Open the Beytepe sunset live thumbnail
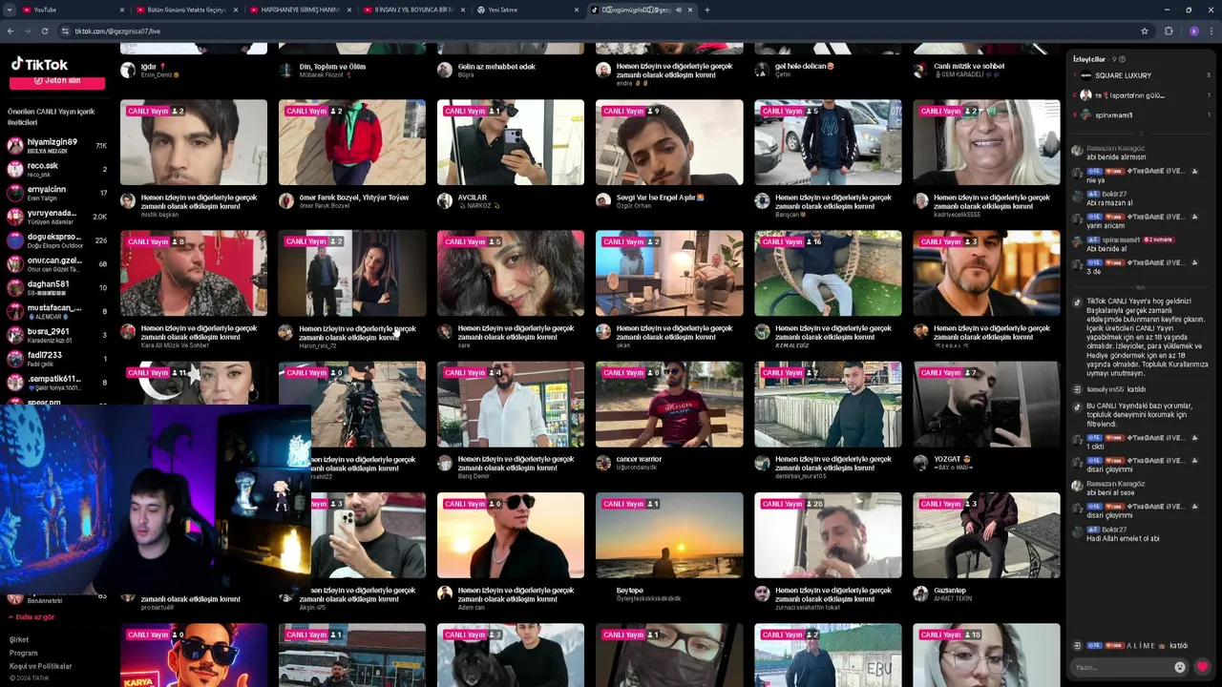Viewport: 1222px width, 687px height. [x=669, y=535]
